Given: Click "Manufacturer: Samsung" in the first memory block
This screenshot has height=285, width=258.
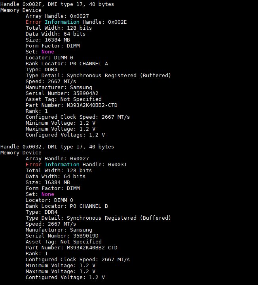Looking at the screenshot, I should pos(59,87).
